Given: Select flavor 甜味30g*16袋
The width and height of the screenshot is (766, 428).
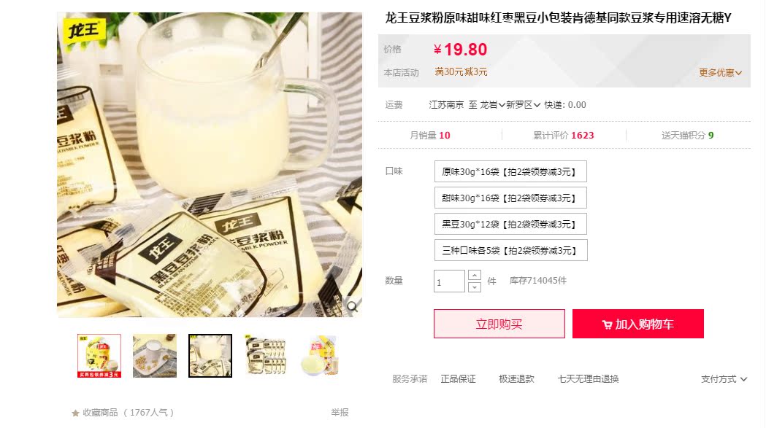Looking at the screenshot, I should [x=510, y=198].
